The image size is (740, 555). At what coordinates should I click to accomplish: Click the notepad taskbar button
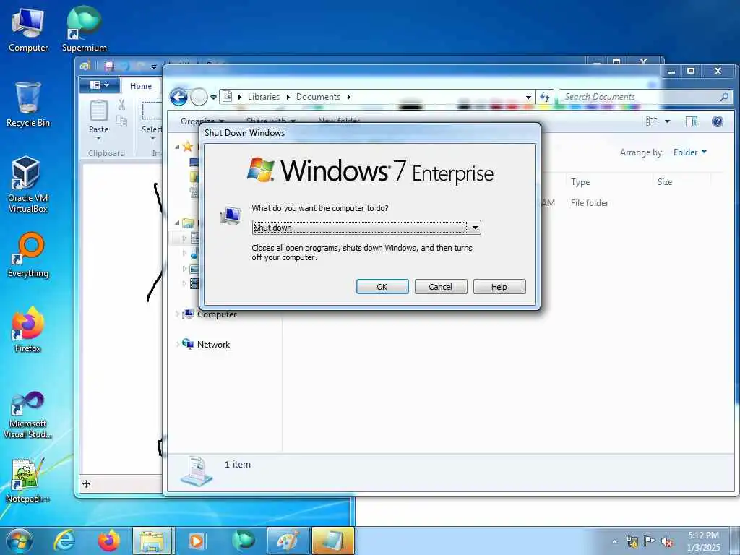333,541
